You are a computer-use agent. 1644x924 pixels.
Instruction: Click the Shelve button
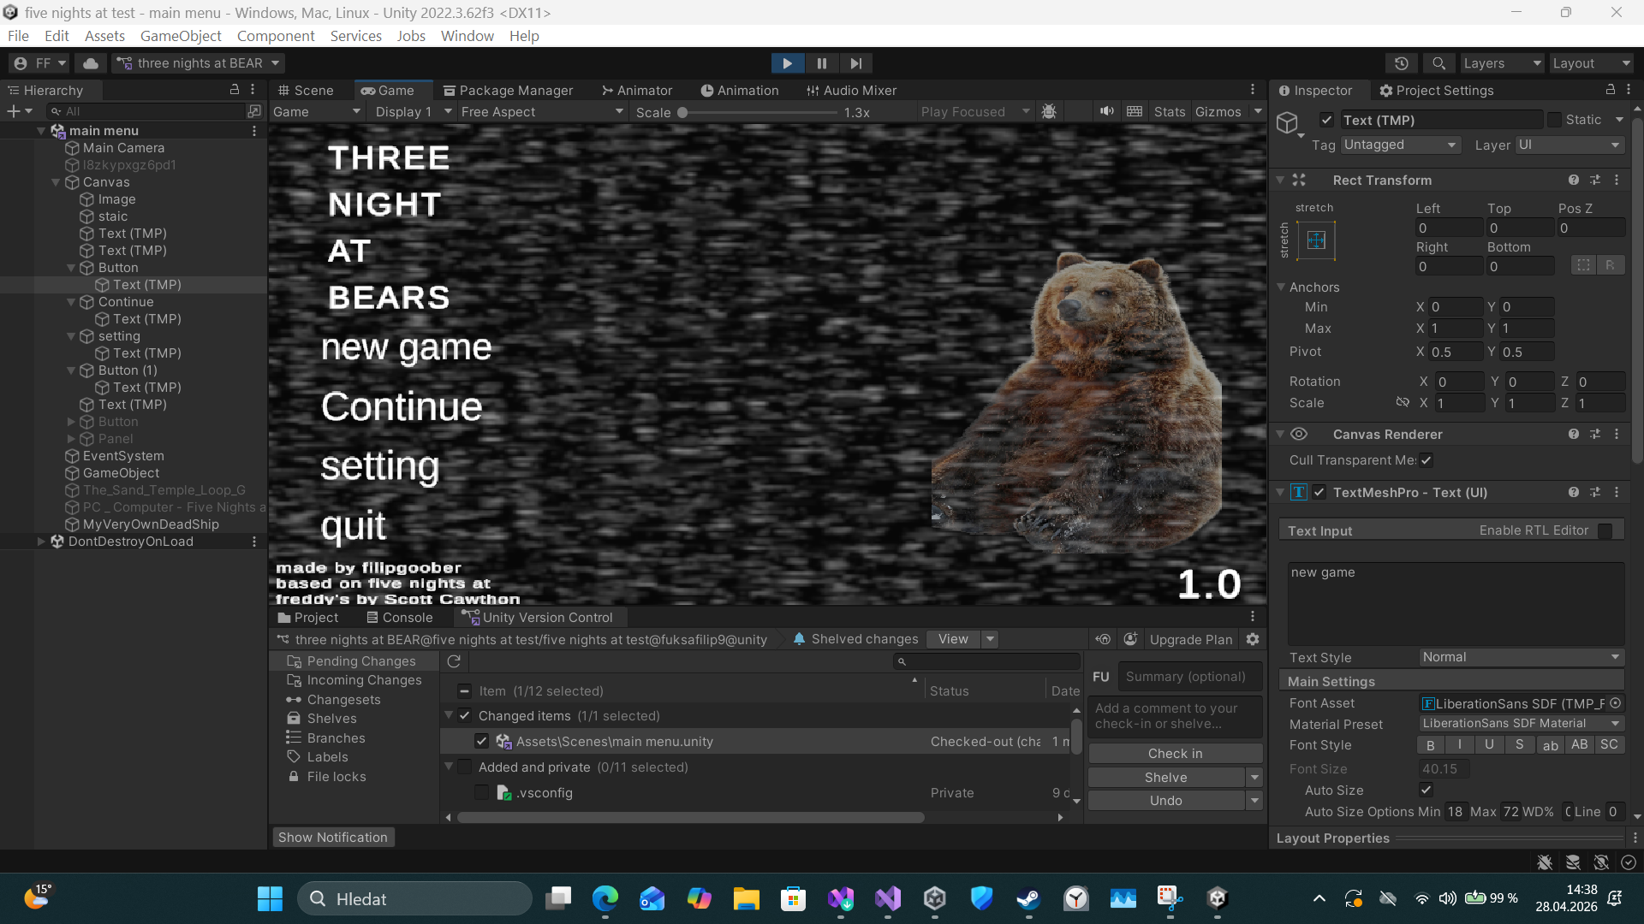coord(1166,777)
